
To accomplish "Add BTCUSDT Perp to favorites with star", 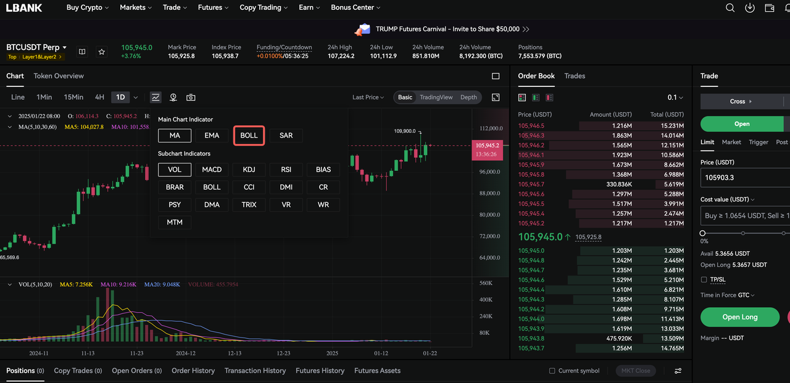I will (x=102, y=52).
